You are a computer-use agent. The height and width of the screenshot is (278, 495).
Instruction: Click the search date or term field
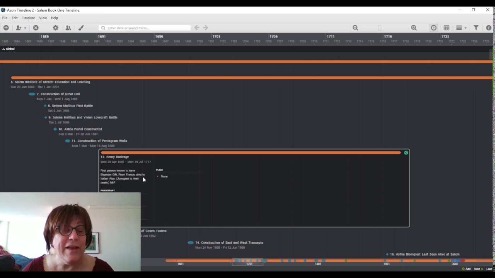pyautogui.click(x=145, y=28)
